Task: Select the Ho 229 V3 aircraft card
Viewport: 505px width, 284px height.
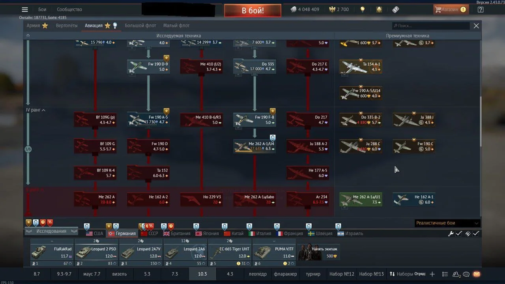Action: tap(201, 200)
